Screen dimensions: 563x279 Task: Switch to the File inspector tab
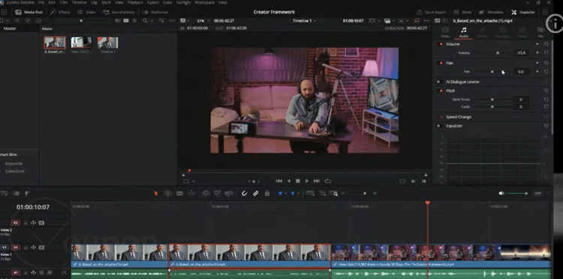(x=540, y=32)
